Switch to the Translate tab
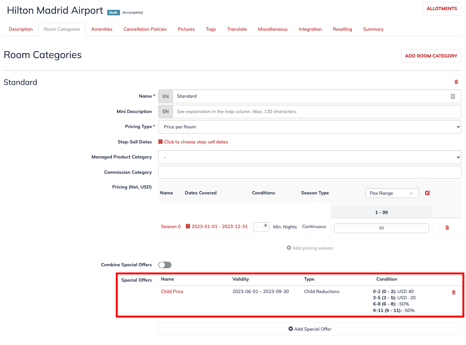The height and width of the screenshot is (345, 466). tap(237, 29)
